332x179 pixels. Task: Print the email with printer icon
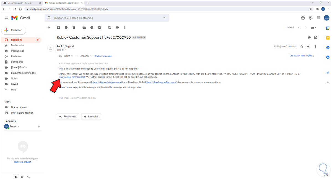tap(309, 38)
